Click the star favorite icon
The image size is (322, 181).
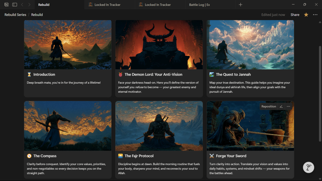click(306, 15)
